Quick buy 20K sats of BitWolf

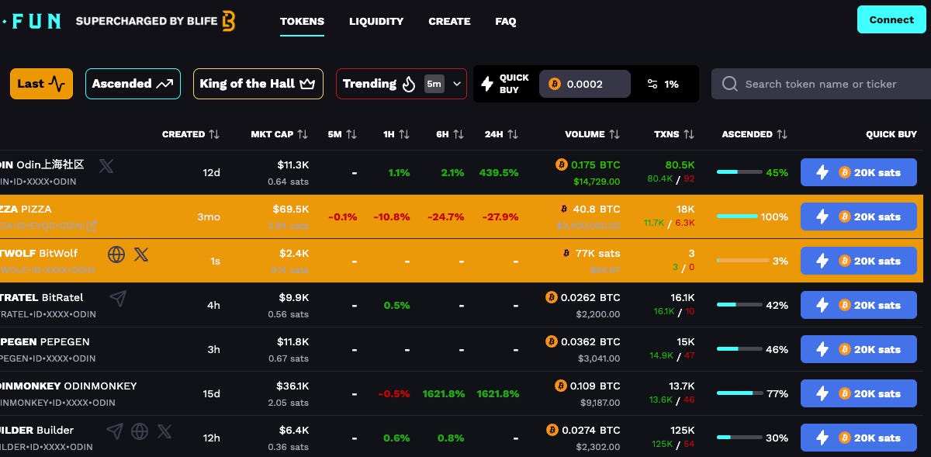point(859,261)
